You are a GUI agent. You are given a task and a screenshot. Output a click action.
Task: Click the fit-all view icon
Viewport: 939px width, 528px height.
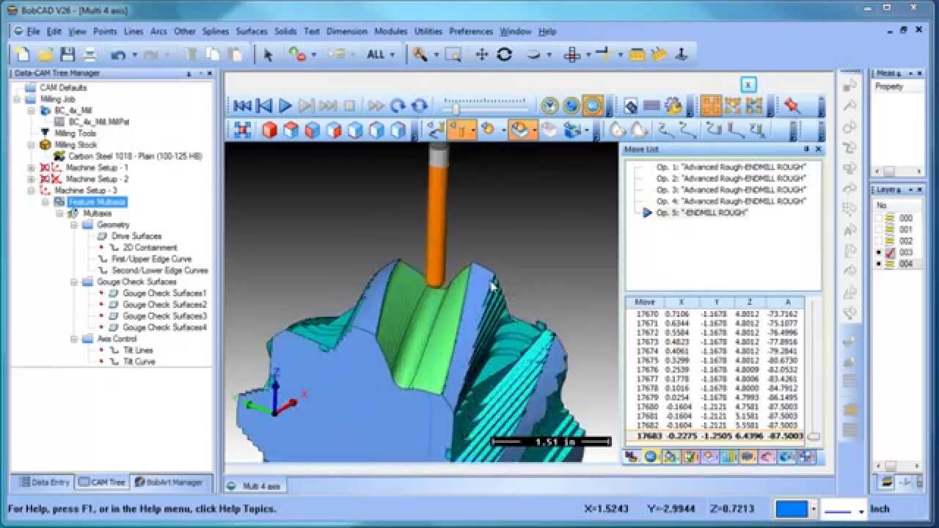coord(242,130)
